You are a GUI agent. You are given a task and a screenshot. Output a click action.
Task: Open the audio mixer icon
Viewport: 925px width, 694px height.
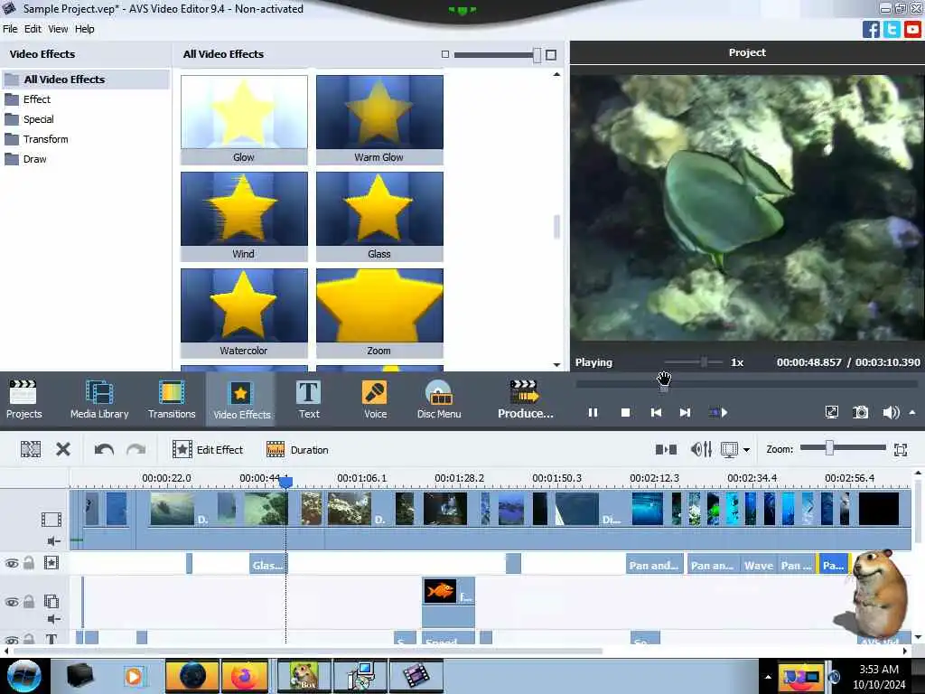click(701, 450)
